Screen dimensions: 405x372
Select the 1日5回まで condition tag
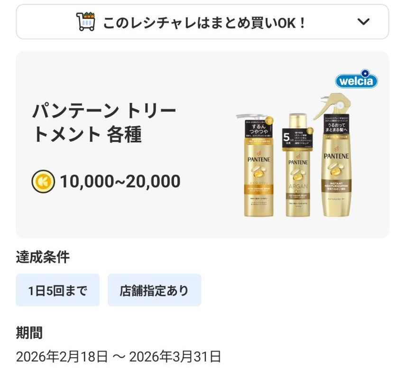pos(57,290)
